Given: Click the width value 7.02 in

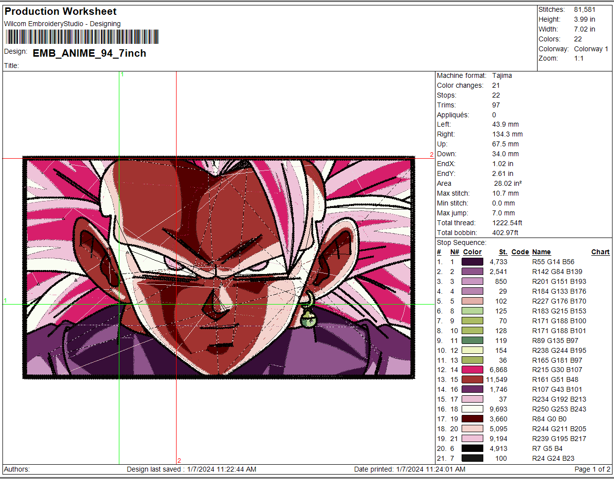Looking at the screenshot, I should point(584,29).
